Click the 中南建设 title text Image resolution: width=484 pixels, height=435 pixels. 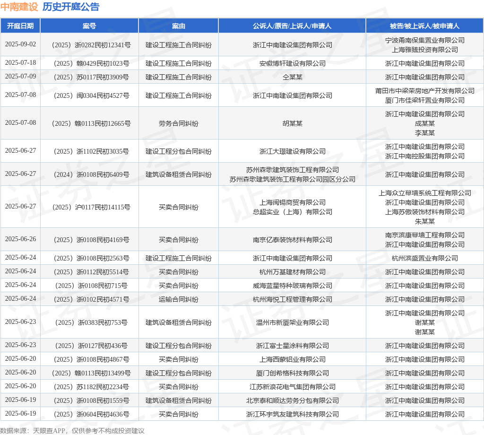click(x=19, y=7)
